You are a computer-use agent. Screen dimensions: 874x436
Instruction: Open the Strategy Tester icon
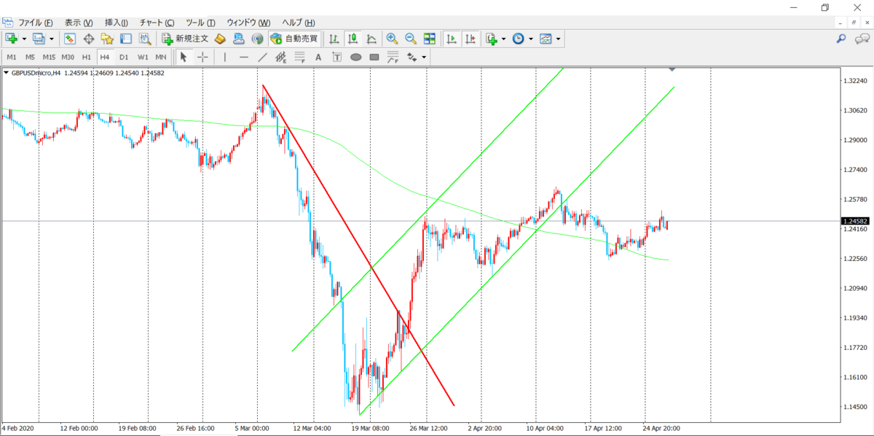tap(145, 39)
